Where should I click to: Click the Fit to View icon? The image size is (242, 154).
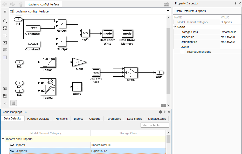(x=5, y=28)
